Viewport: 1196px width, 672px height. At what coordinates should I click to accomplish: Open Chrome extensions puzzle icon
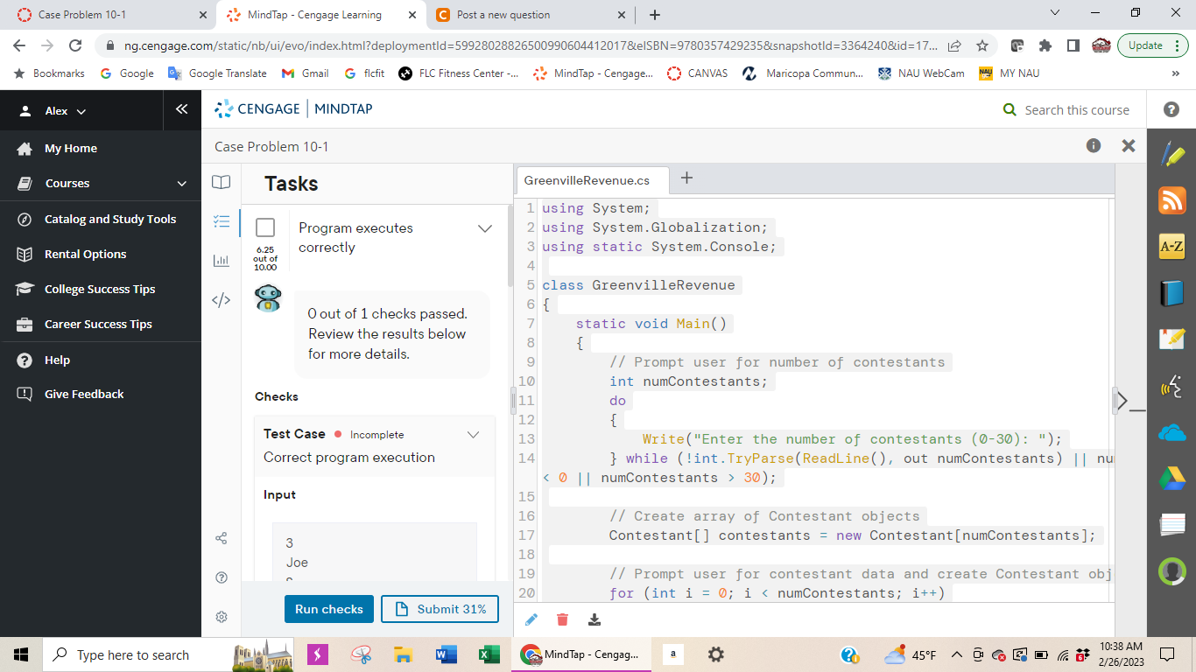click(x=1045, y=45)
